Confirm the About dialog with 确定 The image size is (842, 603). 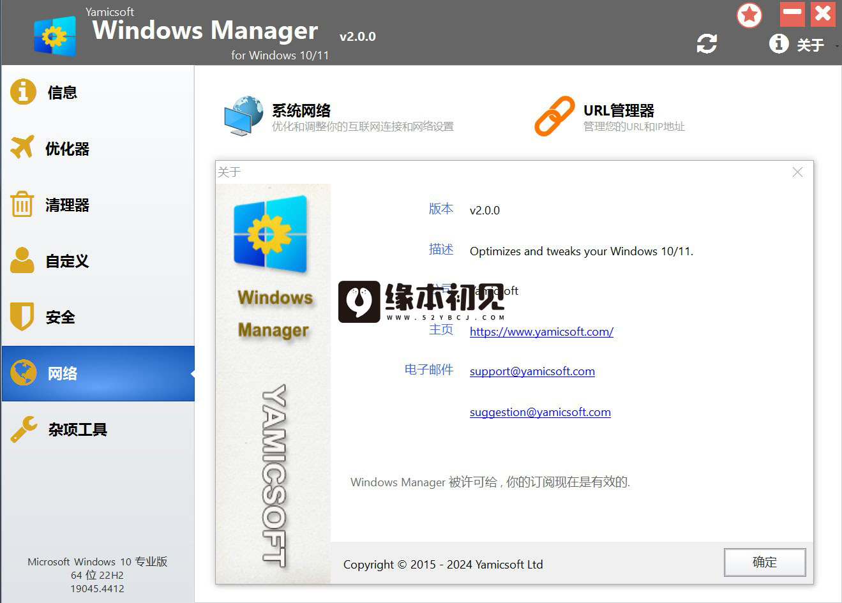click(765, 562)
